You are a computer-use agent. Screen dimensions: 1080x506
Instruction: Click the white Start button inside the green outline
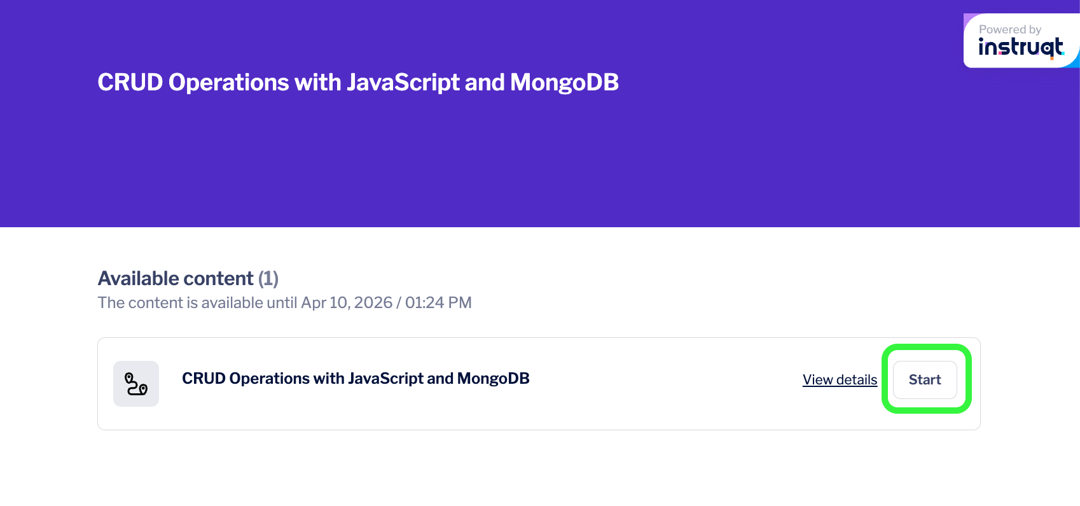[925, 380]
